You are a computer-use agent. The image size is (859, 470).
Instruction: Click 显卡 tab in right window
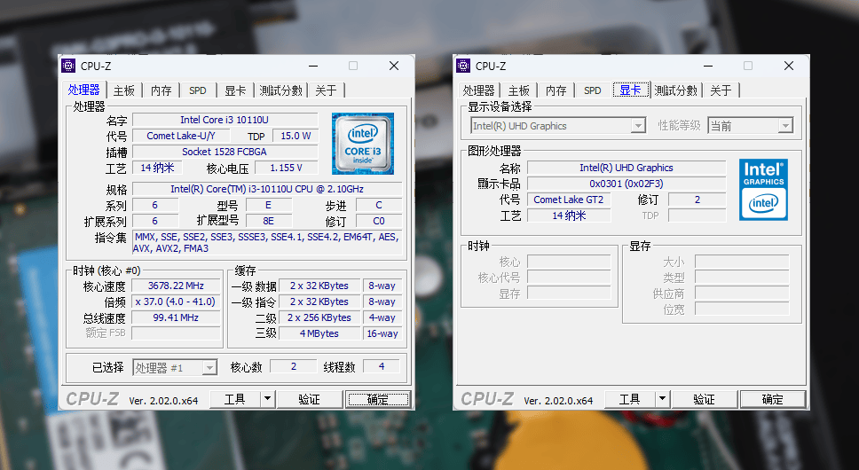[631, 90]
